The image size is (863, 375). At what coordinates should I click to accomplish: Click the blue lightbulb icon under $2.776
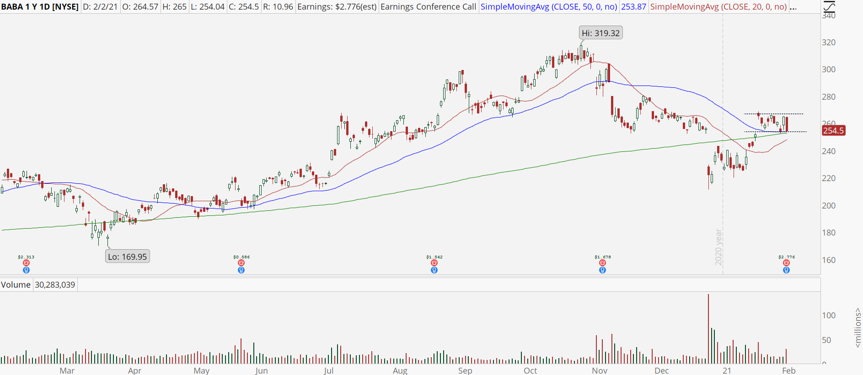tap(786, 270)
